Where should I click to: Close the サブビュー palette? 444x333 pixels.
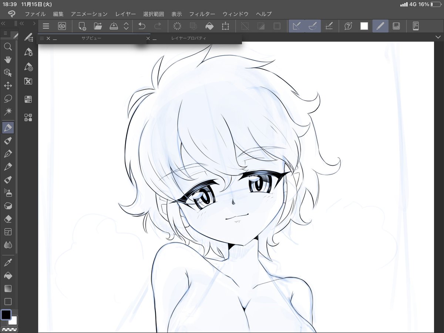47,38
